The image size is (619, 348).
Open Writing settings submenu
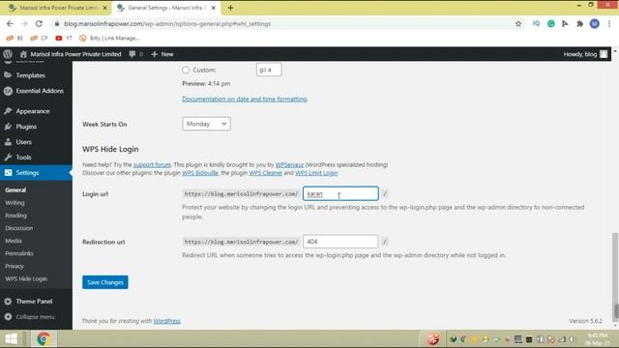coord(15,202)
